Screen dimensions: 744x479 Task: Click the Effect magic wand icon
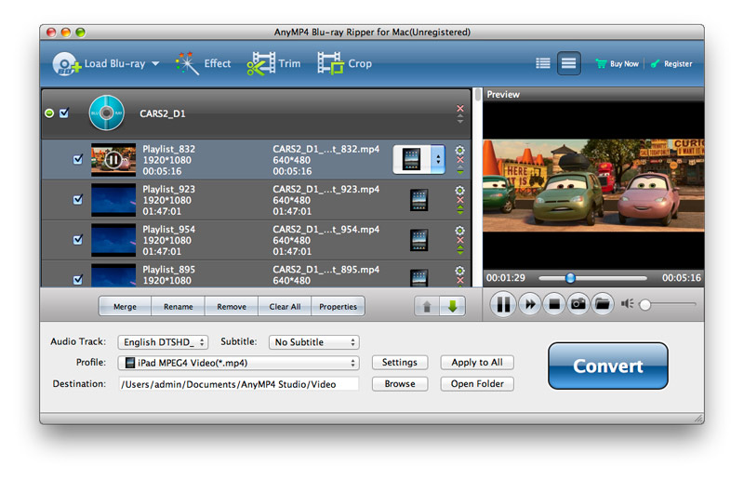pyautogui.click(x=189, y=63)
